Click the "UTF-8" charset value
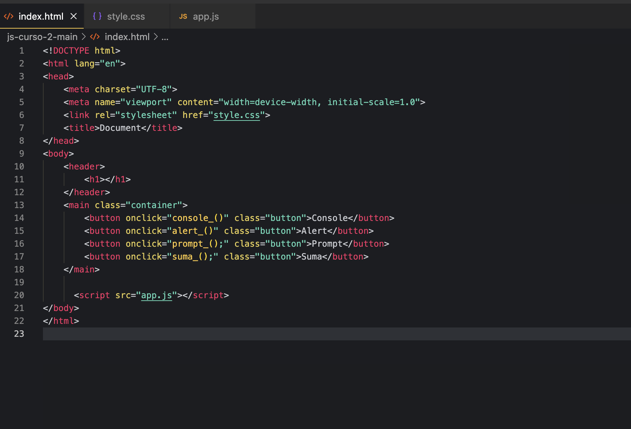The height and width of the screenshot is (429, 631). pyautogui.click(x=154, y=89)
